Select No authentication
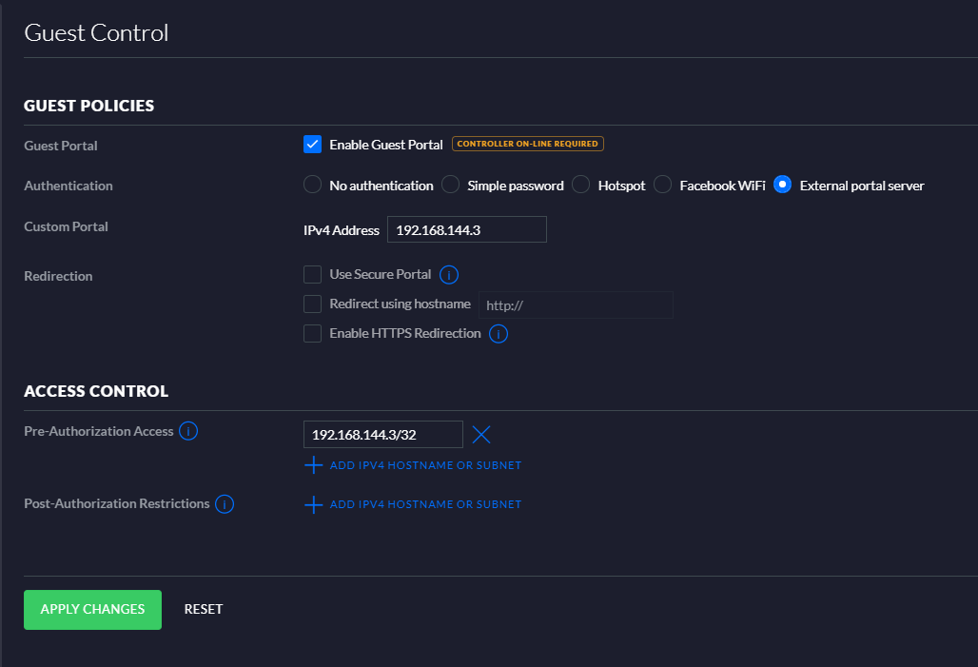978x667 pixels. (x=312, y=185)
